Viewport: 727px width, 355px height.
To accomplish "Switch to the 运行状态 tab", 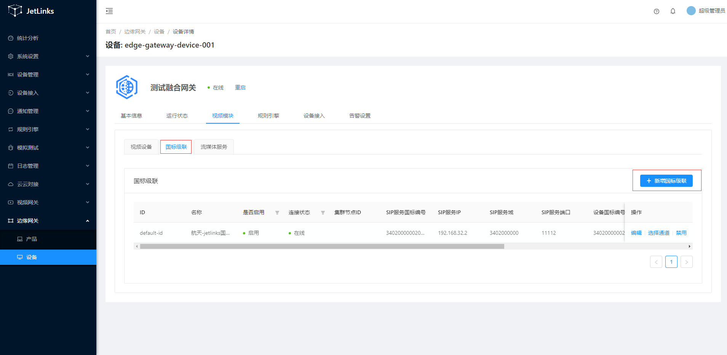I will click(177, 116).
